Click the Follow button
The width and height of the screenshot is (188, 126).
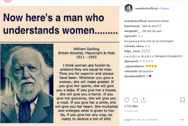(x=165, y=8)
